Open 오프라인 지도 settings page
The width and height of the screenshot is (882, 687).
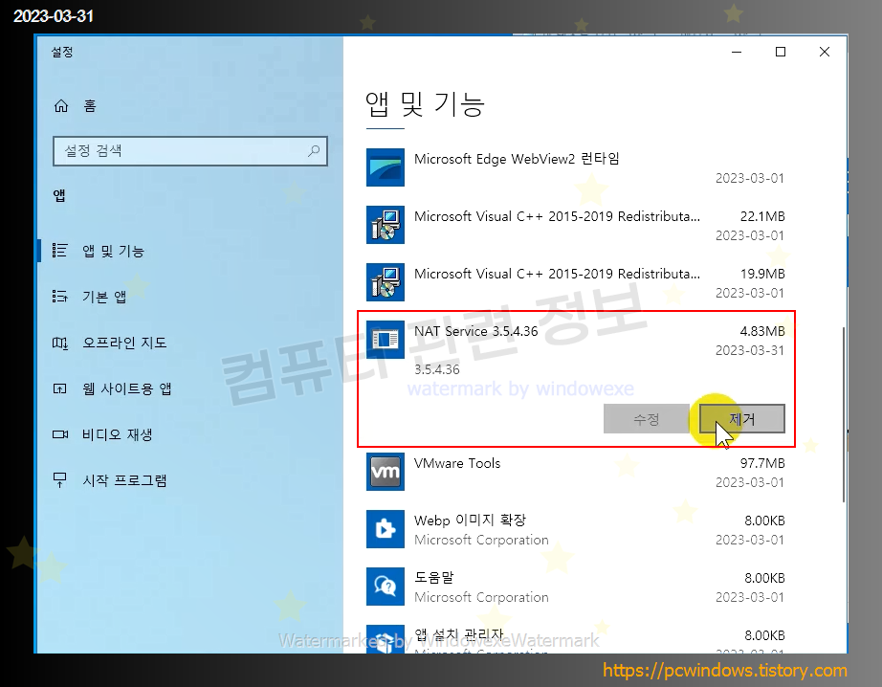click(189, 343)
